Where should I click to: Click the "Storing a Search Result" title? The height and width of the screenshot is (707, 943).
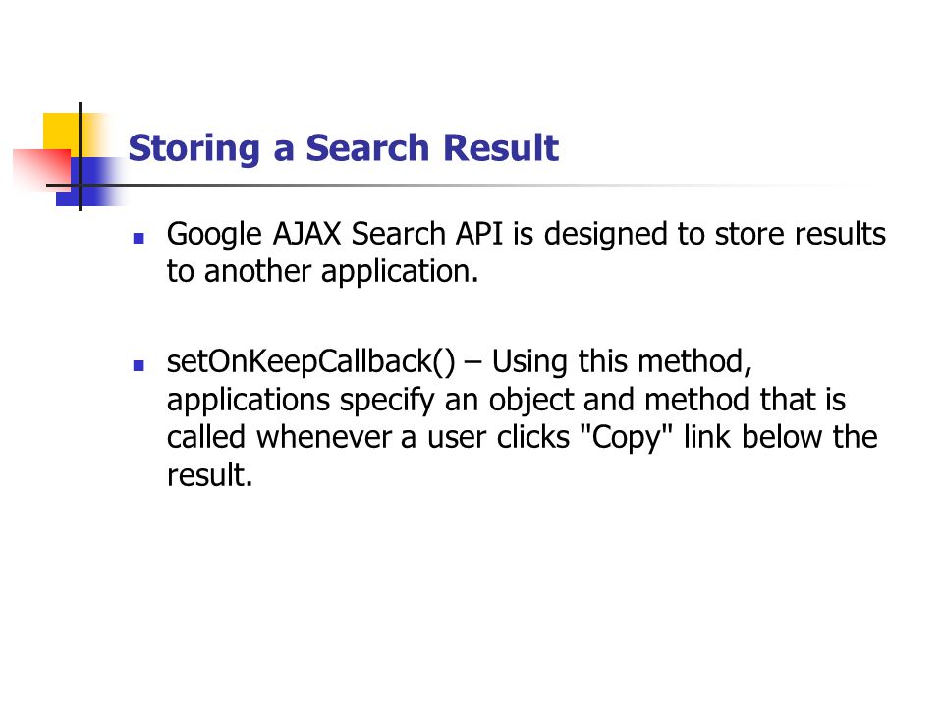[344, 148]
